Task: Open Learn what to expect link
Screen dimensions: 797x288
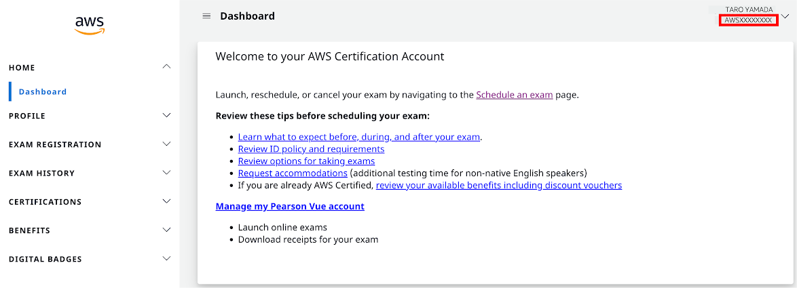Action: (x=359, y=137)
